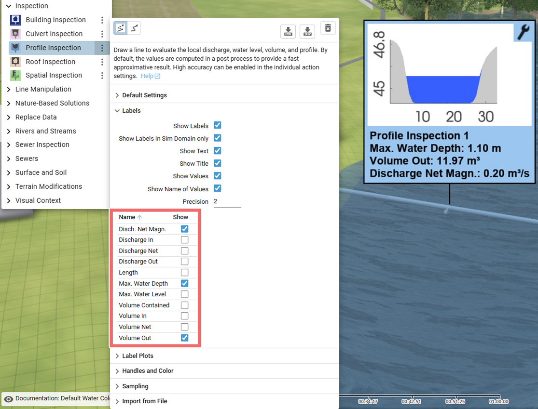Export inspection results as CSV
538x409 pixels.
click(x=288, y=31)
